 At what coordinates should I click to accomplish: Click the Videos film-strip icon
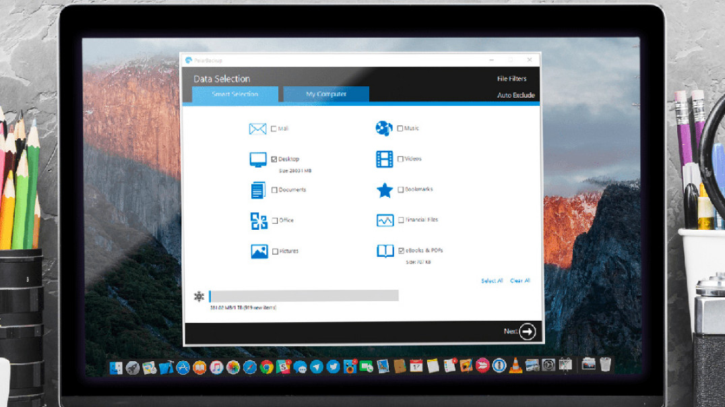click(384, 159)
